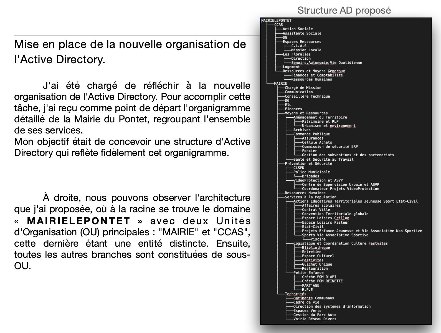Click the 'Blibliotheque' entry

click(316, 248)
